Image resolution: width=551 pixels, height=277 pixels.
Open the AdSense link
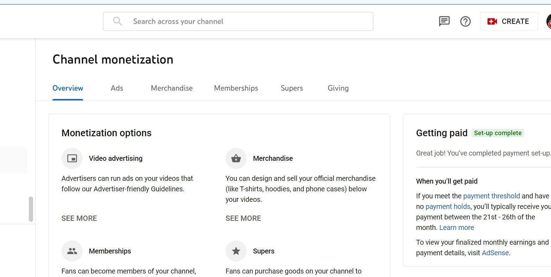coord(495,253)
